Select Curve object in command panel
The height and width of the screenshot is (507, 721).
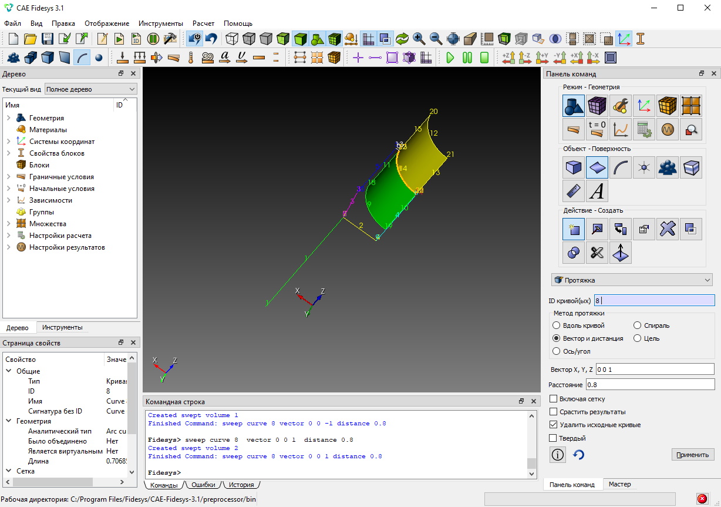click(621, 169)
